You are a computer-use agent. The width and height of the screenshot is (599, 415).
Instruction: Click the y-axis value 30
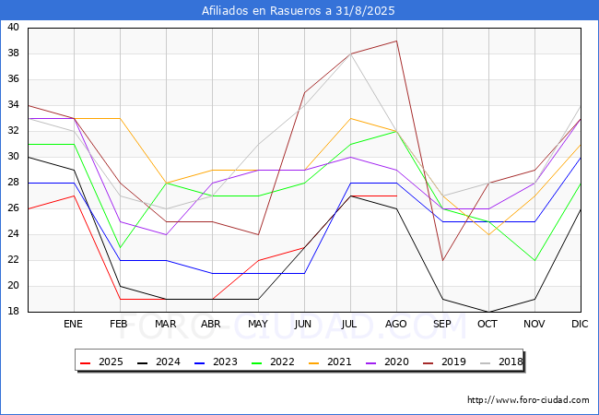pos(14,156)
